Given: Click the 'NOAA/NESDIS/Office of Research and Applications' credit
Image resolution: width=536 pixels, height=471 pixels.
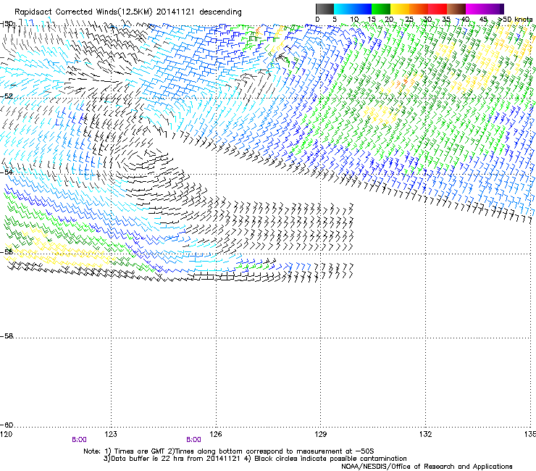Looking at the screenshot, I should click(x=427, y=467).
